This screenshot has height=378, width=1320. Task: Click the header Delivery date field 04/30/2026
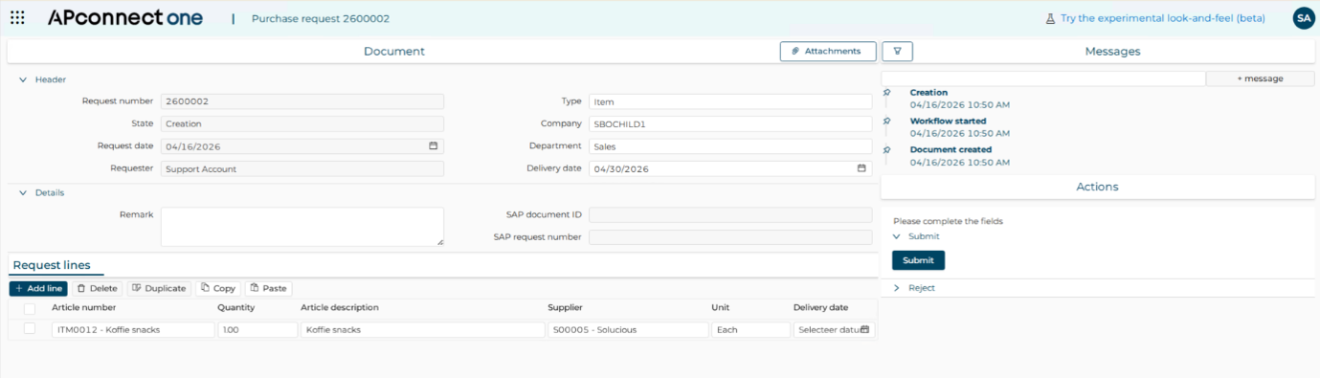point(730,168)
